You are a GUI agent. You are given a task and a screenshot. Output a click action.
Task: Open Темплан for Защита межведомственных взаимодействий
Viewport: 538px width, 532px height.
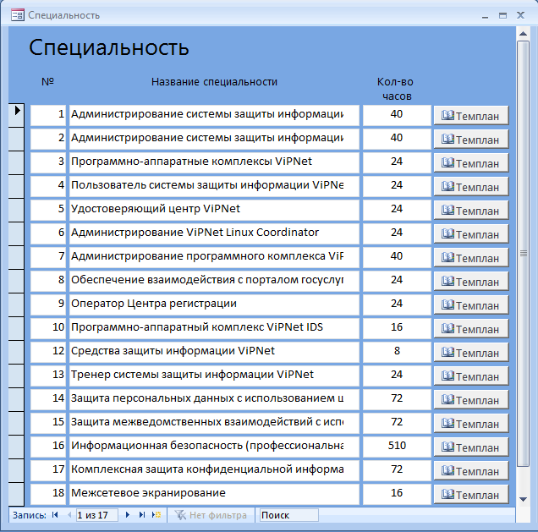click(470, 423)
